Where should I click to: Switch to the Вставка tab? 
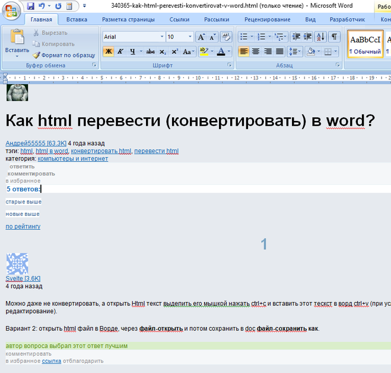(x=77, y=20)
